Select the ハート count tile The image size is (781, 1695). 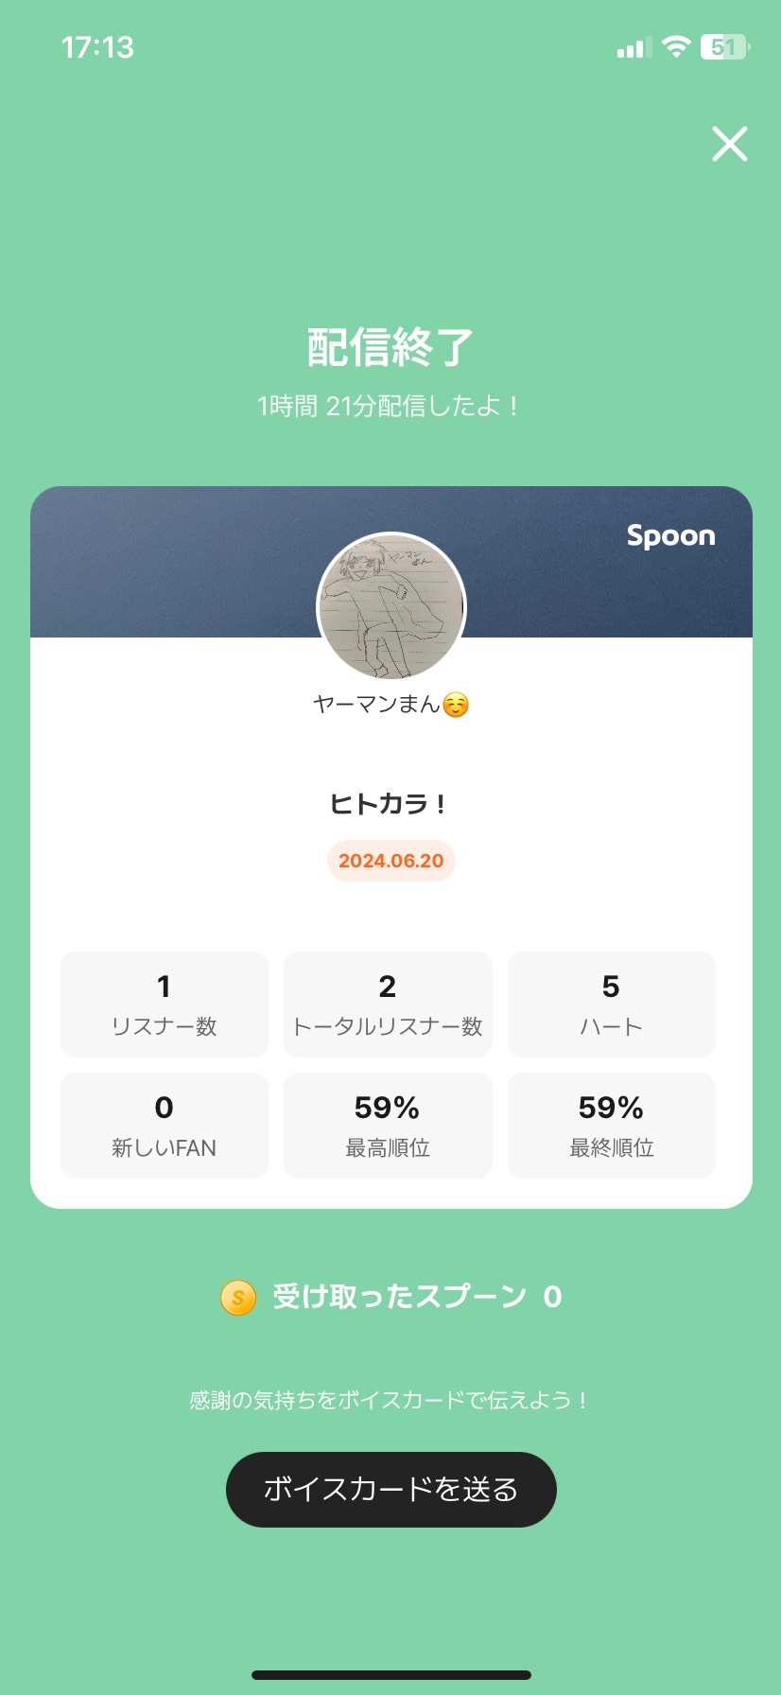pos(611,1005)
